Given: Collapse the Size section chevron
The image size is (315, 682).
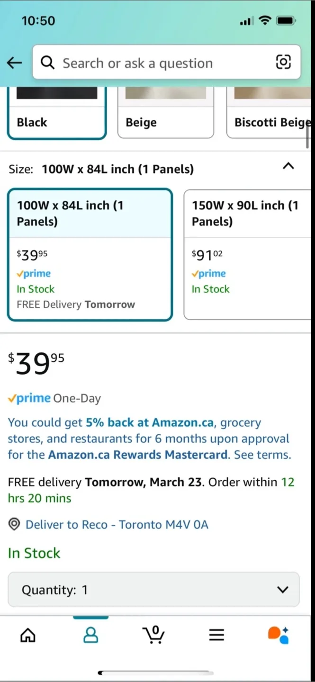Looking at the screenshot, I should pos(288,166).
